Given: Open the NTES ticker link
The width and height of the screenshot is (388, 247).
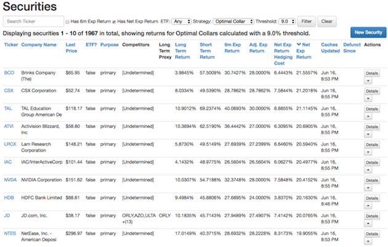Looking at the screenshot, I should (x=11, y=233).
